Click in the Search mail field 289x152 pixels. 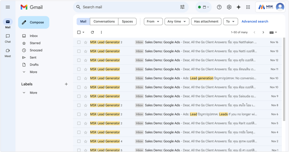[127, 7]
